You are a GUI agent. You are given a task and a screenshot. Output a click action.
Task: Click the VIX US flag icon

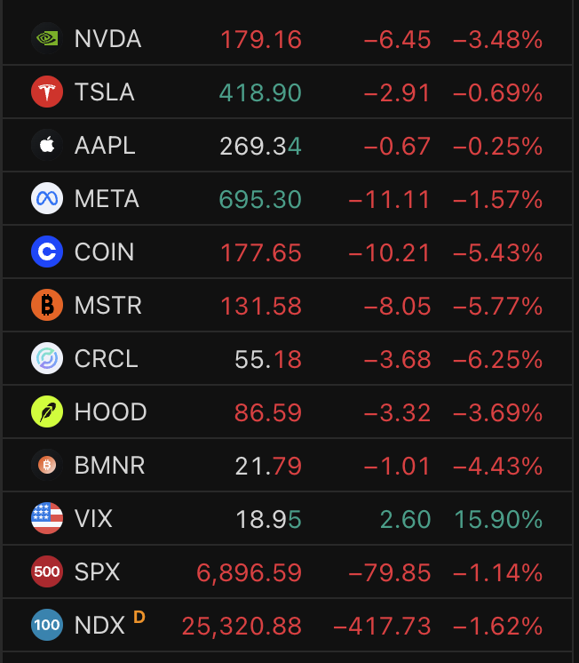tap(46, 518)
